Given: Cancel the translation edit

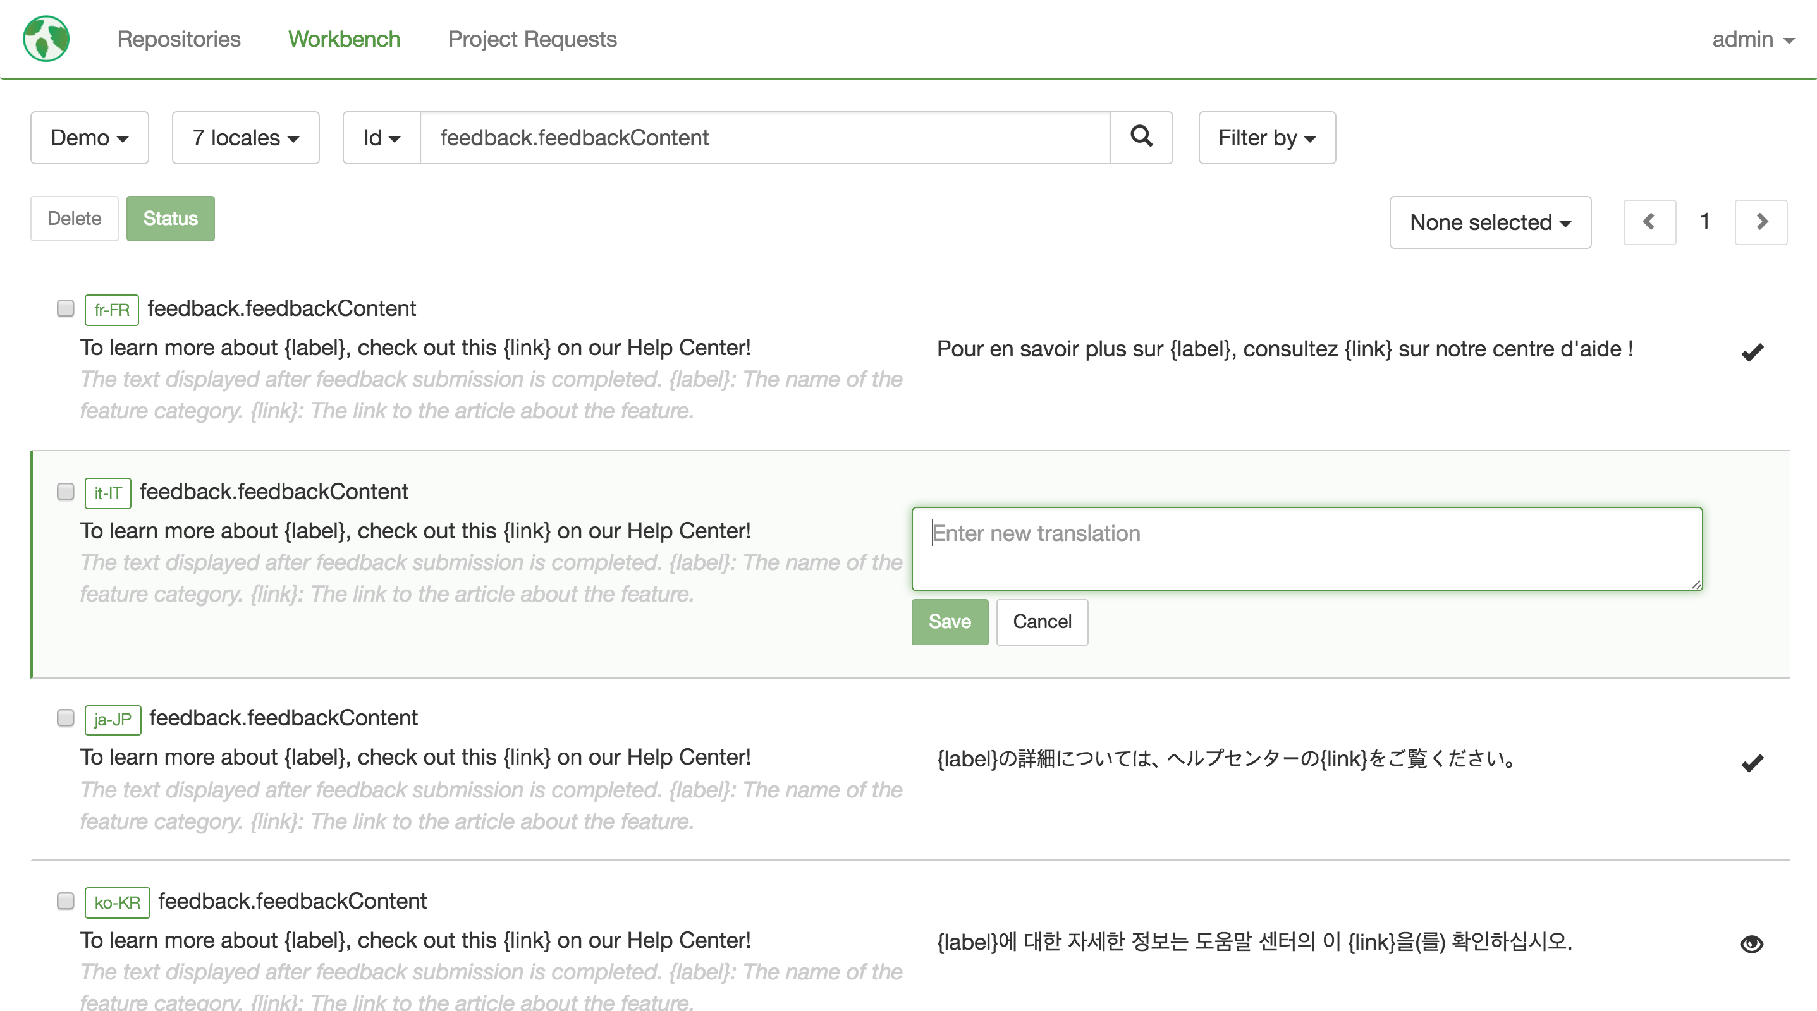Looking at the screenshot, I should coord(1042,622).
